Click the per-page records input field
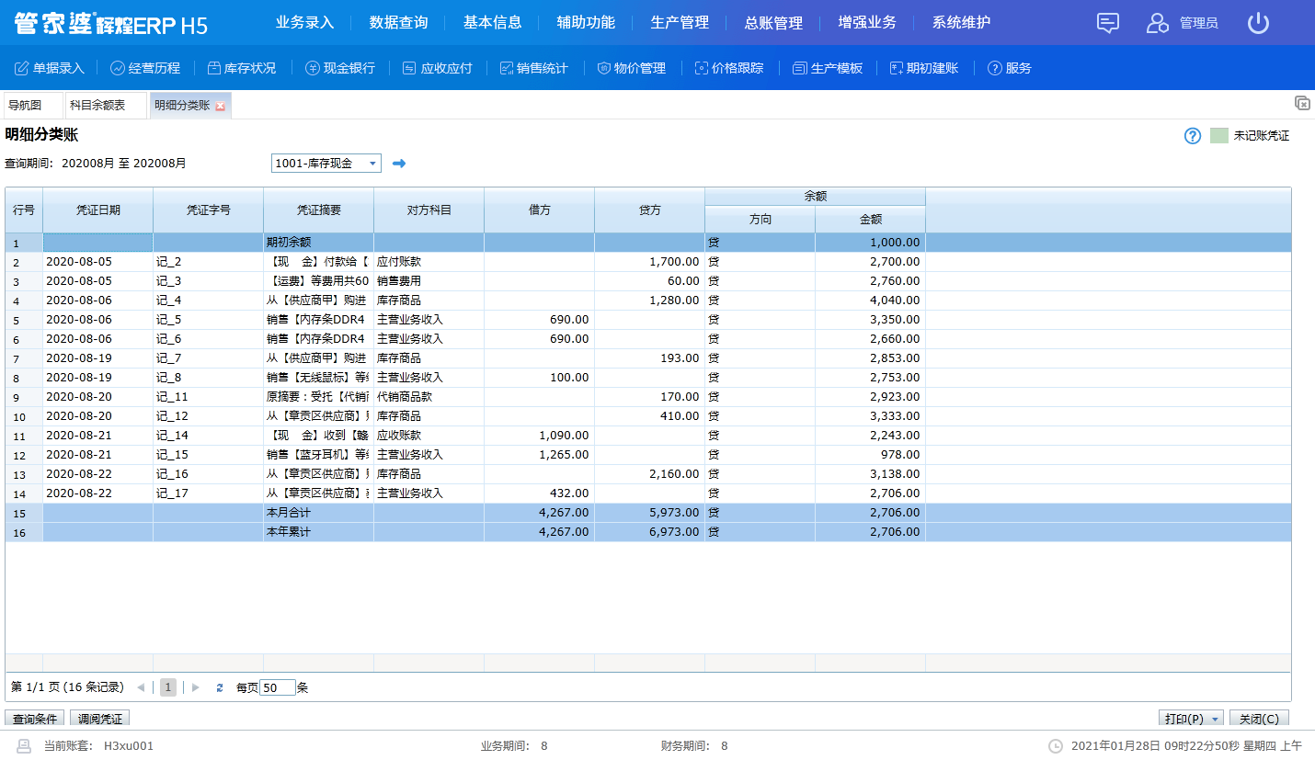1315x760 pixels. 278,687
